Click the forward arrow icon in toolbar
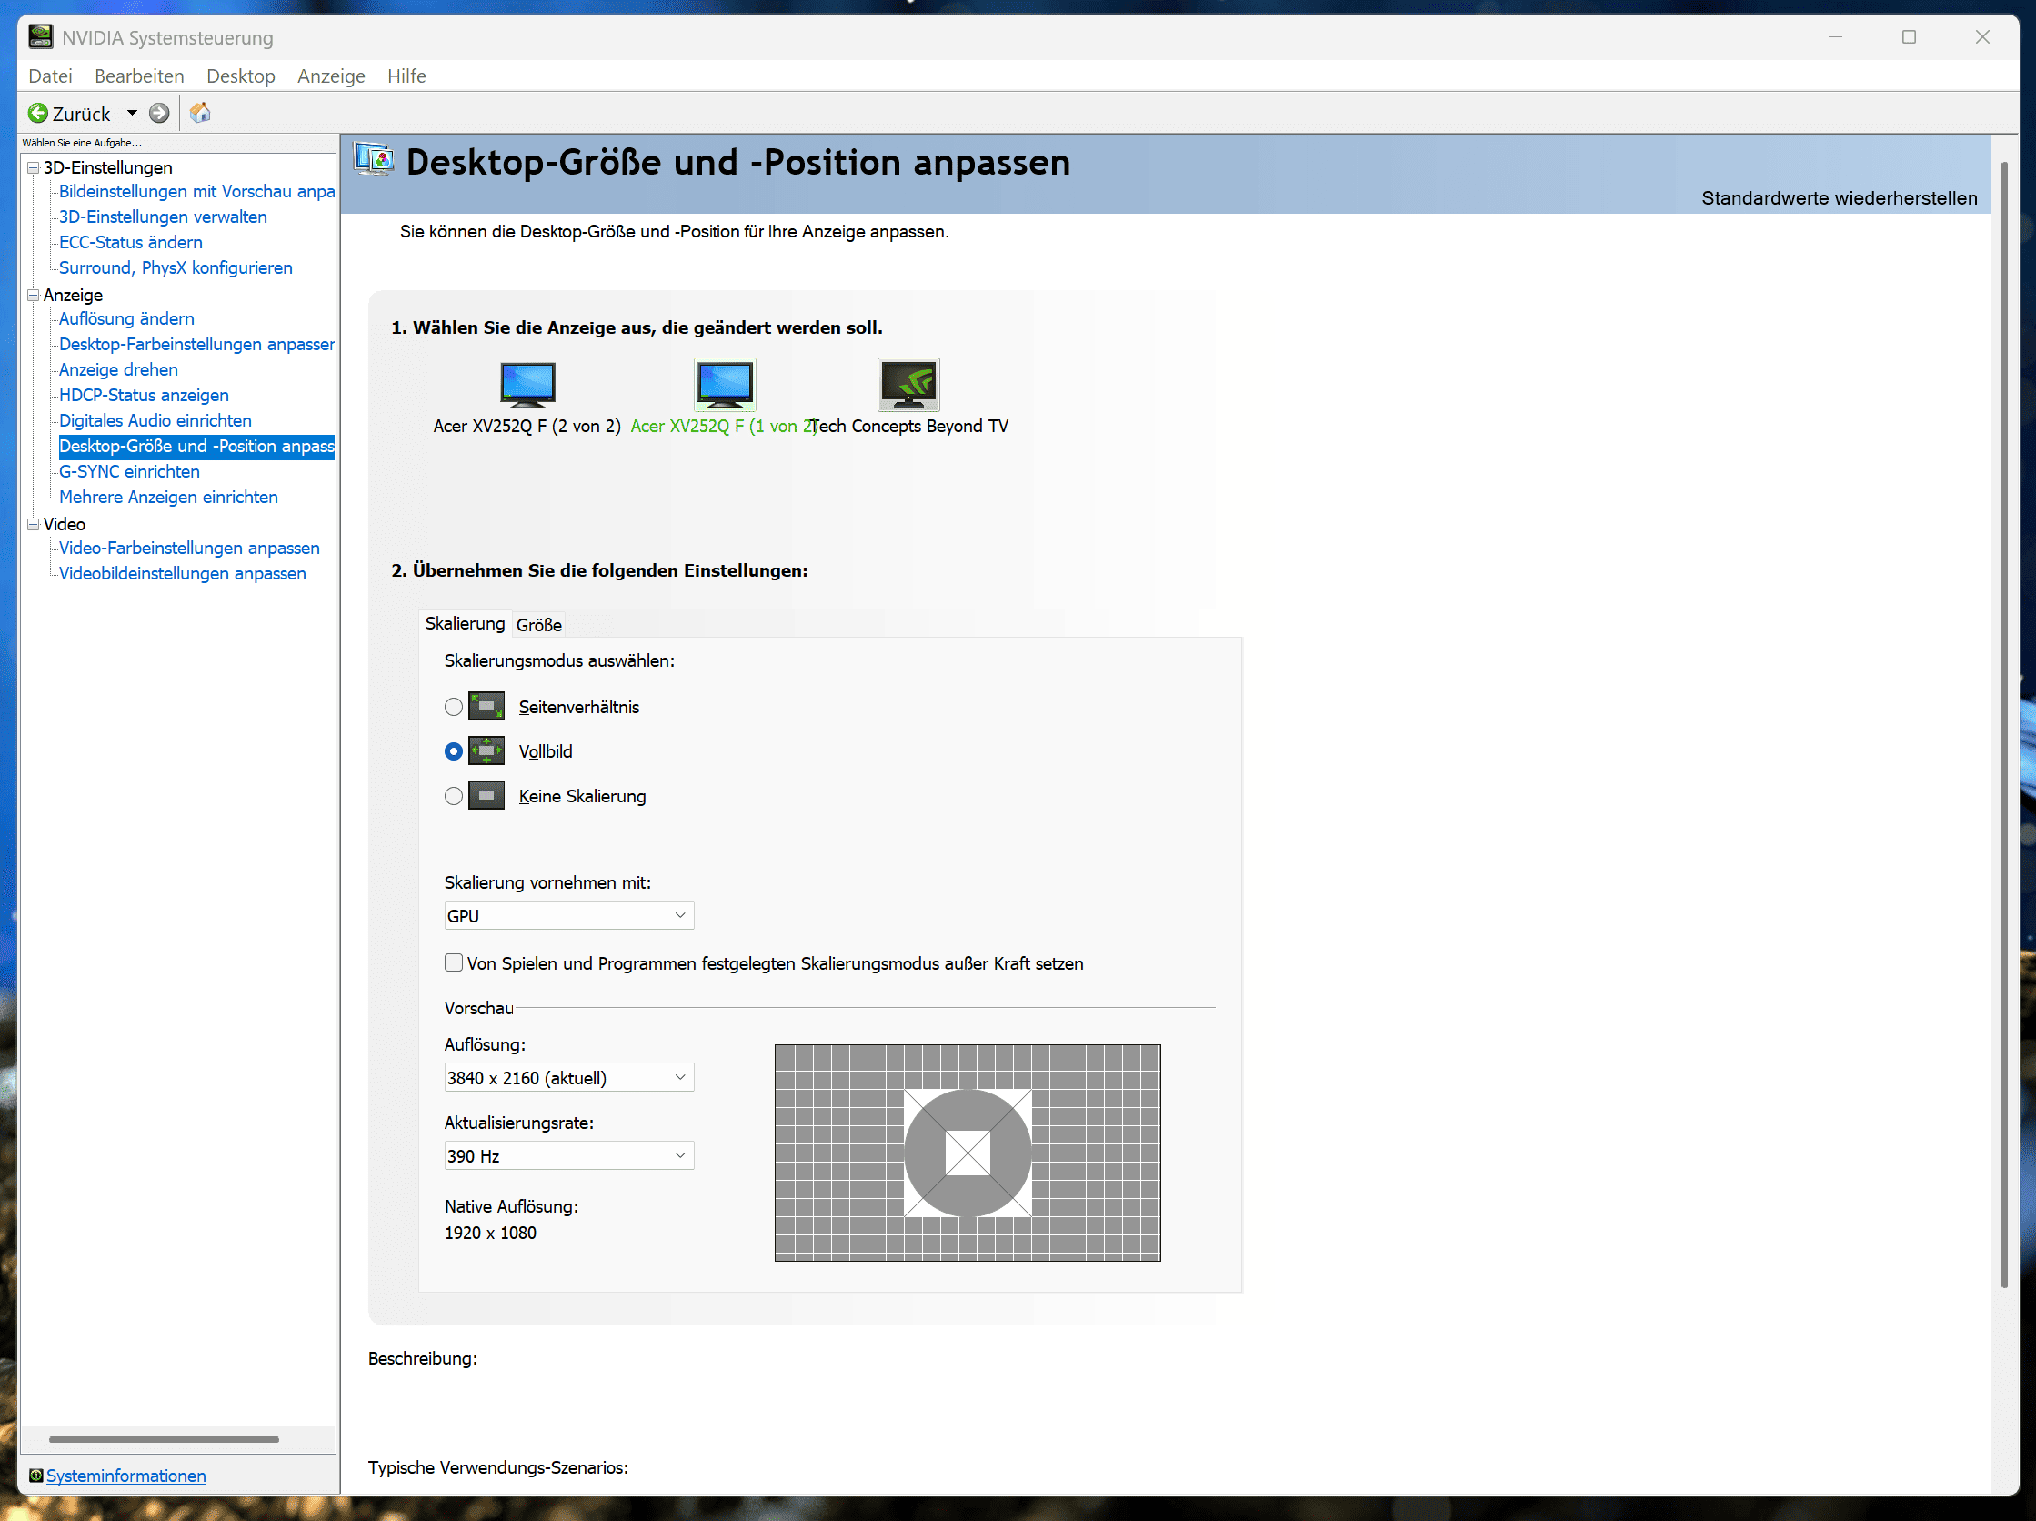 coord(159,113)
